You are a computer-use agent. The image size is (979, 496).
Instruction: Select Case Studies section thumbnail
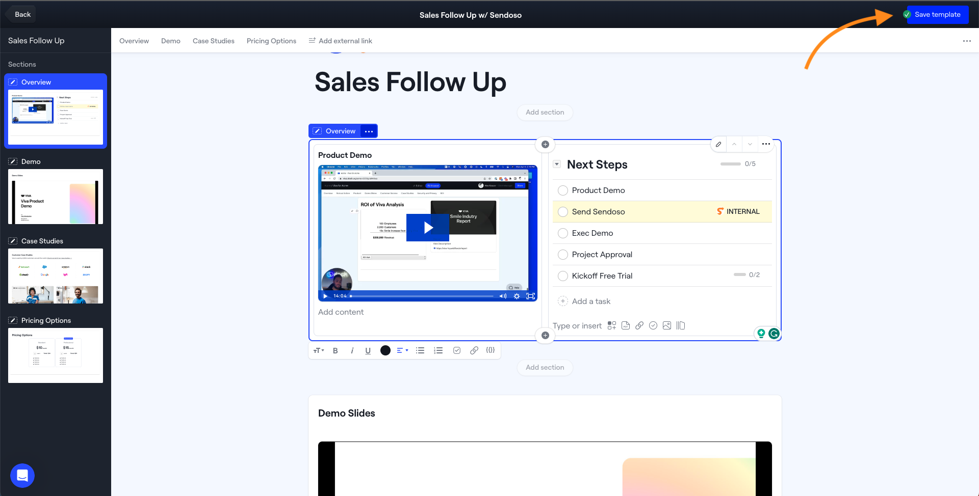(56, 276)
